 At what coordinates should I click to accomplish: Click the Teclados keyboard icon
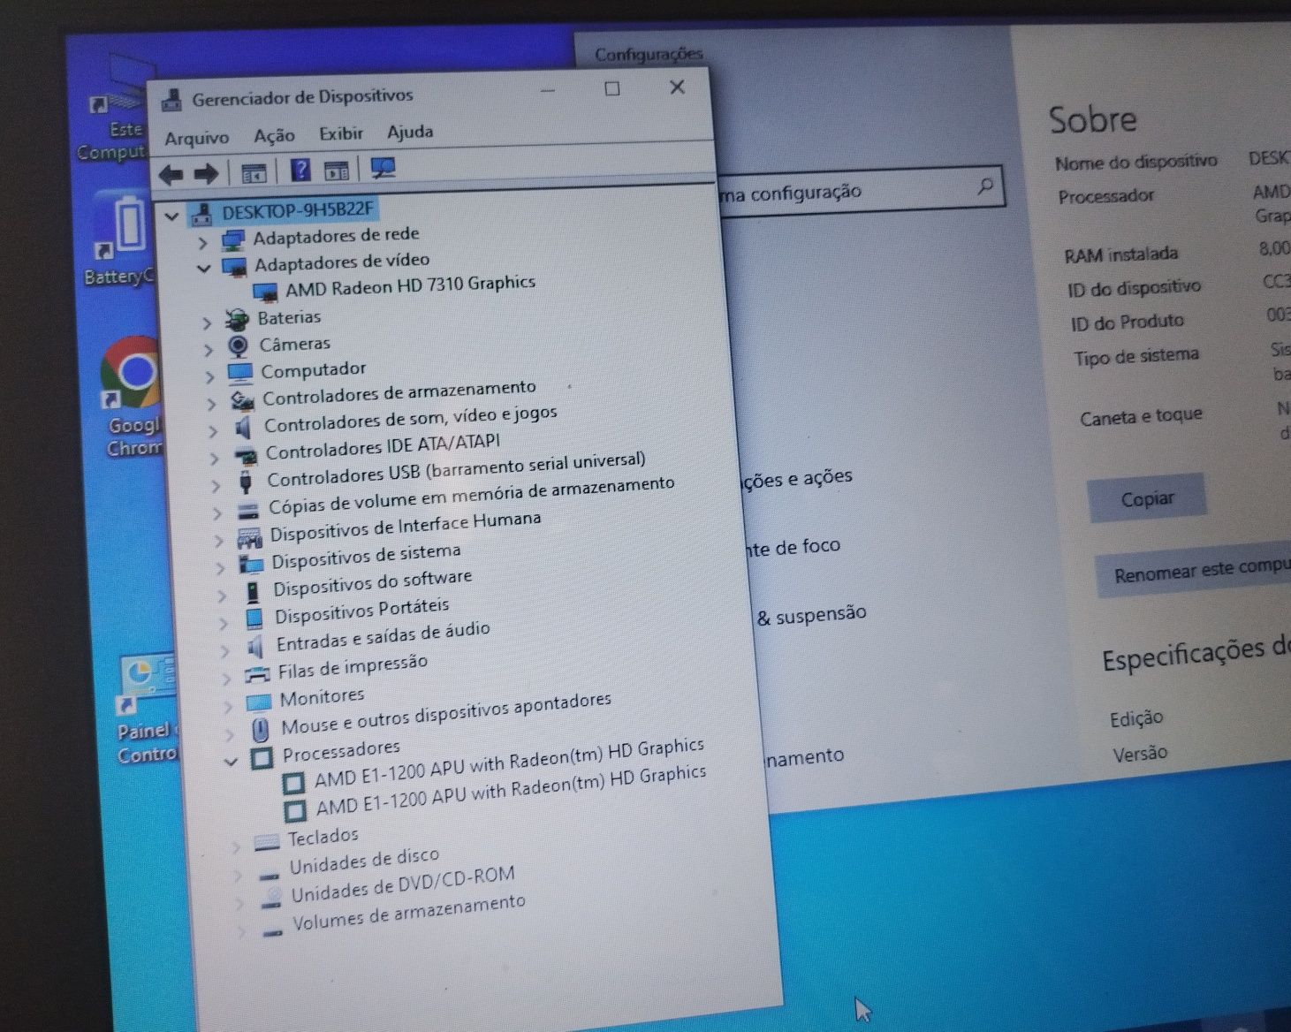click(x=267, y=840)
